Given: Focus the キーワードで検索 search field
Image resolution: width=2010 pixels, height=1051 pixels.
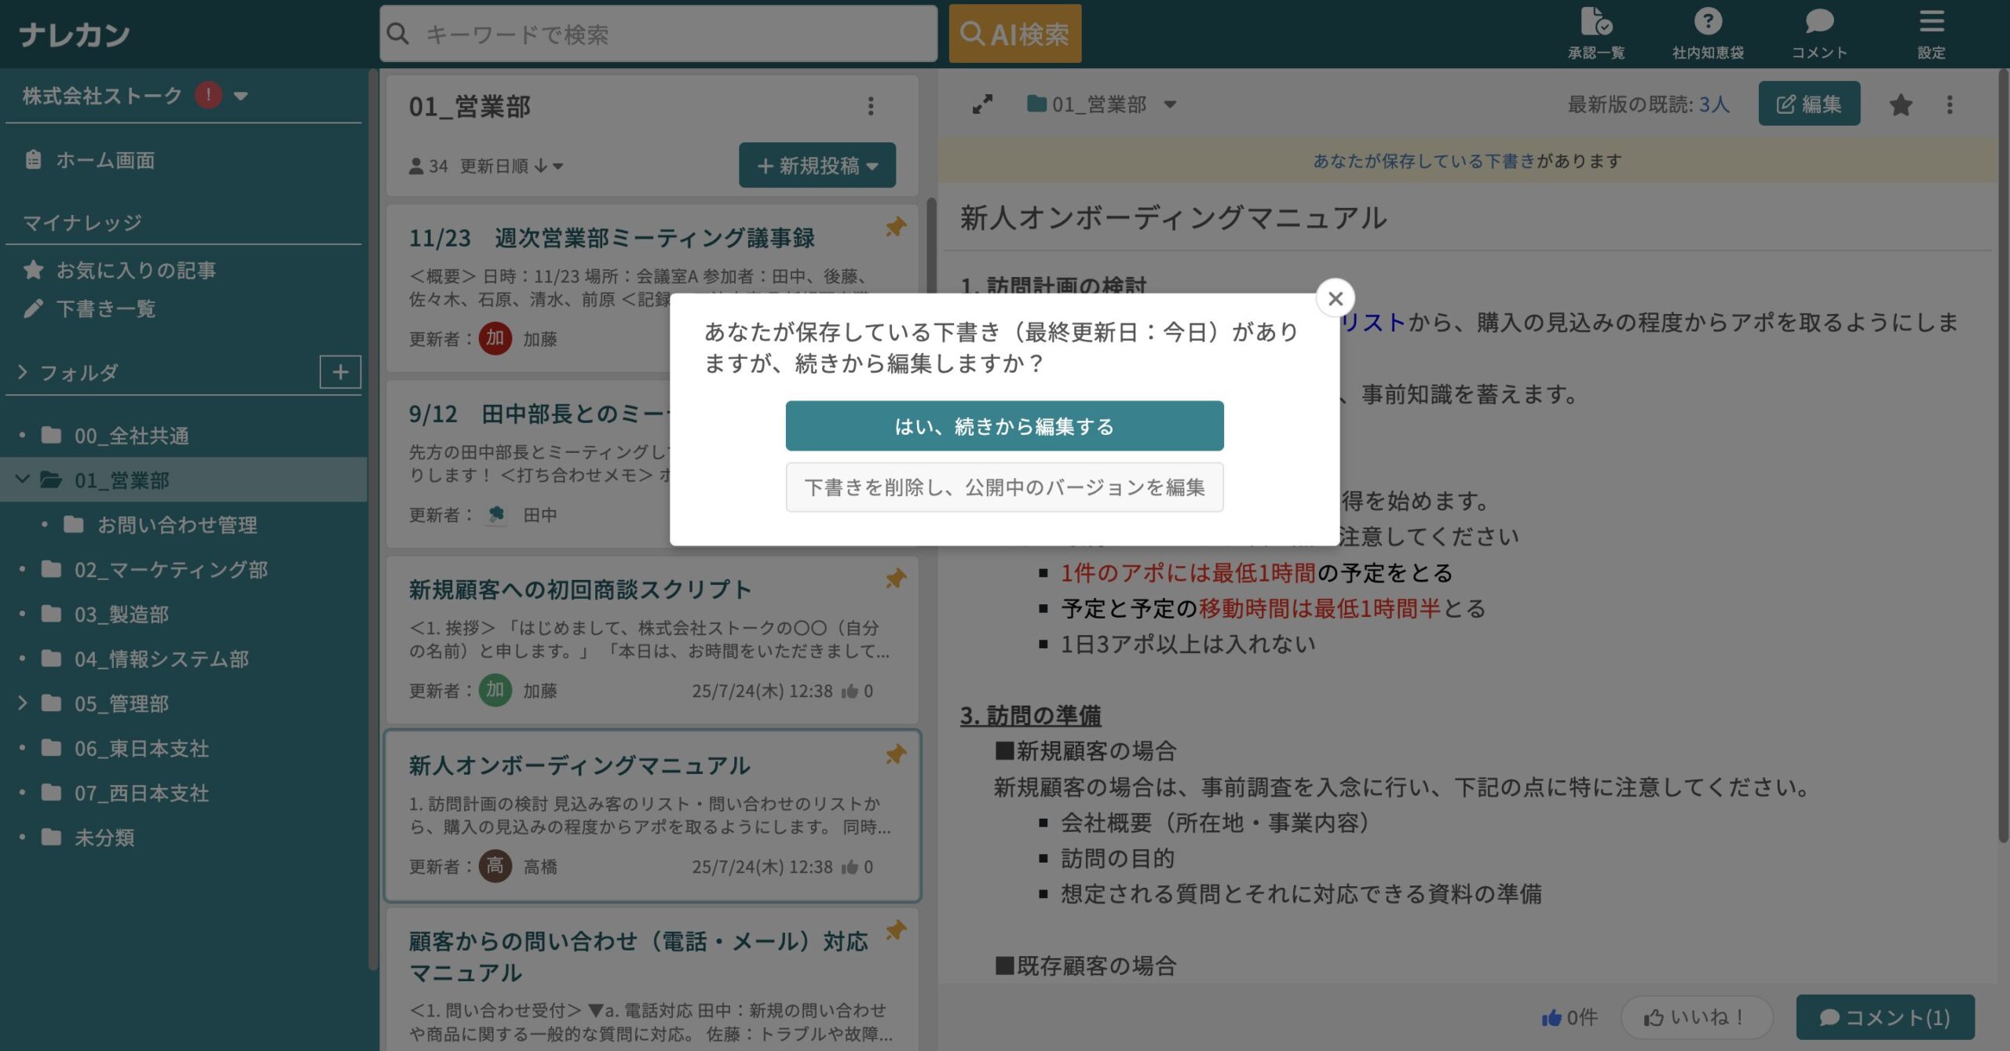Looking at the screenshot, I should coord(658,34).
